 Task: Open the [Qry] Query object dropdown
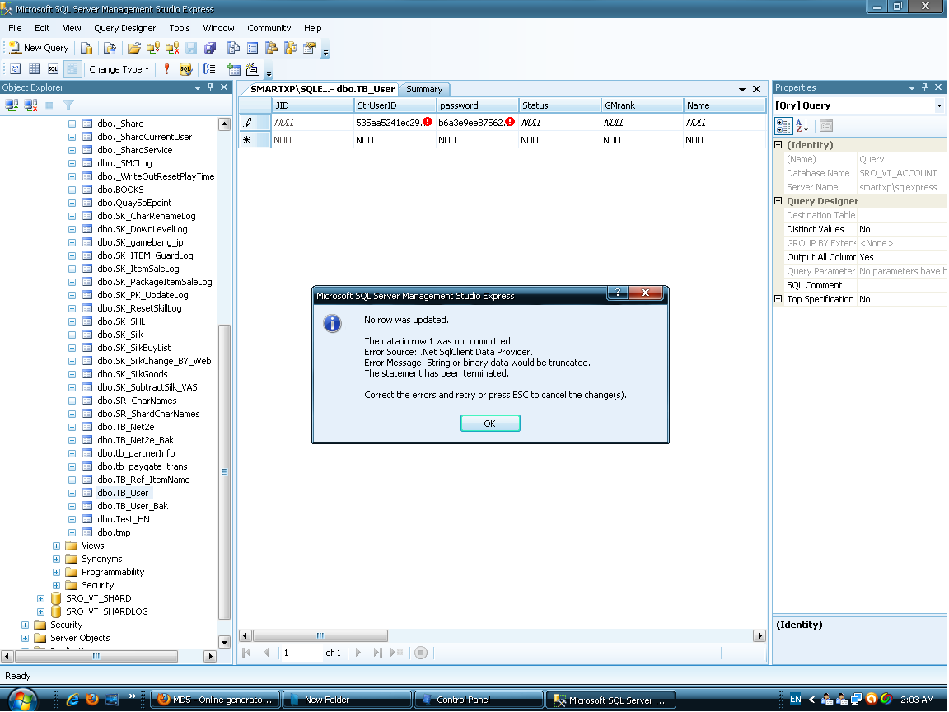tap(939, 106)
